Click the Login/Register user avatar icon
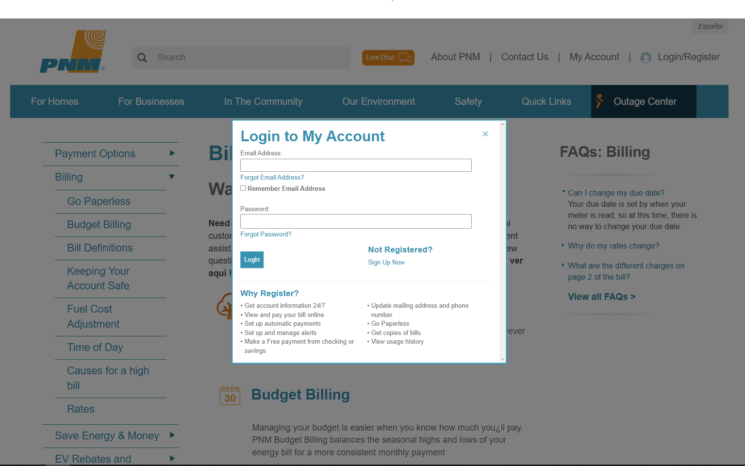This screenshot has height=466, width=745. [x=646, y=58]
